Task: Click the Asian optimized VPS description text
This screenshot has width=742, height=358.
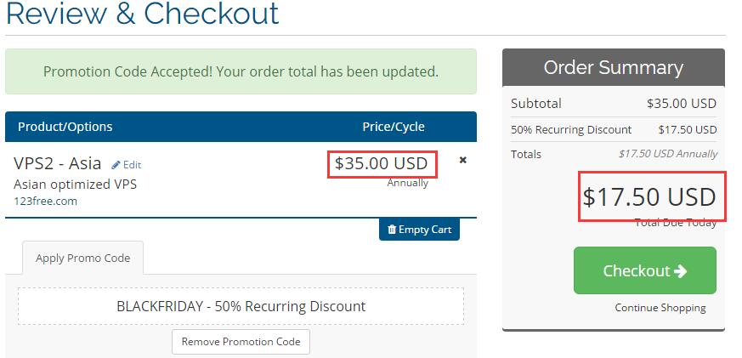Action: 76,185
